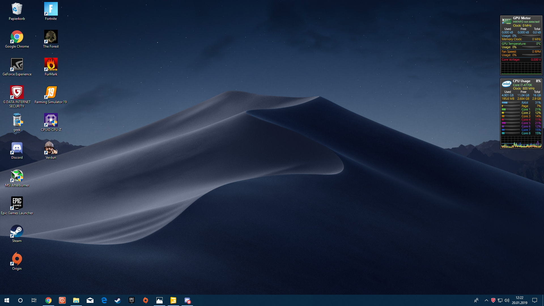Image resolution: width=544 pixels, height=306 pixels.
Task: Open Epic Games Launcher in taskbar
Action: (131, 300)
